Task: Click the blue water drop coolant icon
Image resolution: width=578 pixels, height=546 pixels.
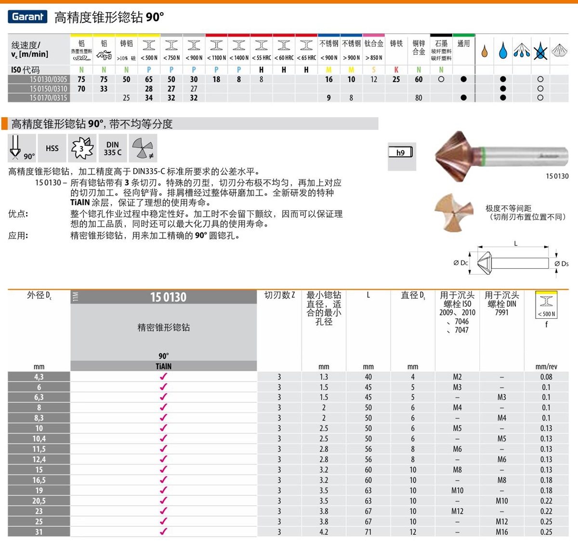Action: tap(503, 50)
